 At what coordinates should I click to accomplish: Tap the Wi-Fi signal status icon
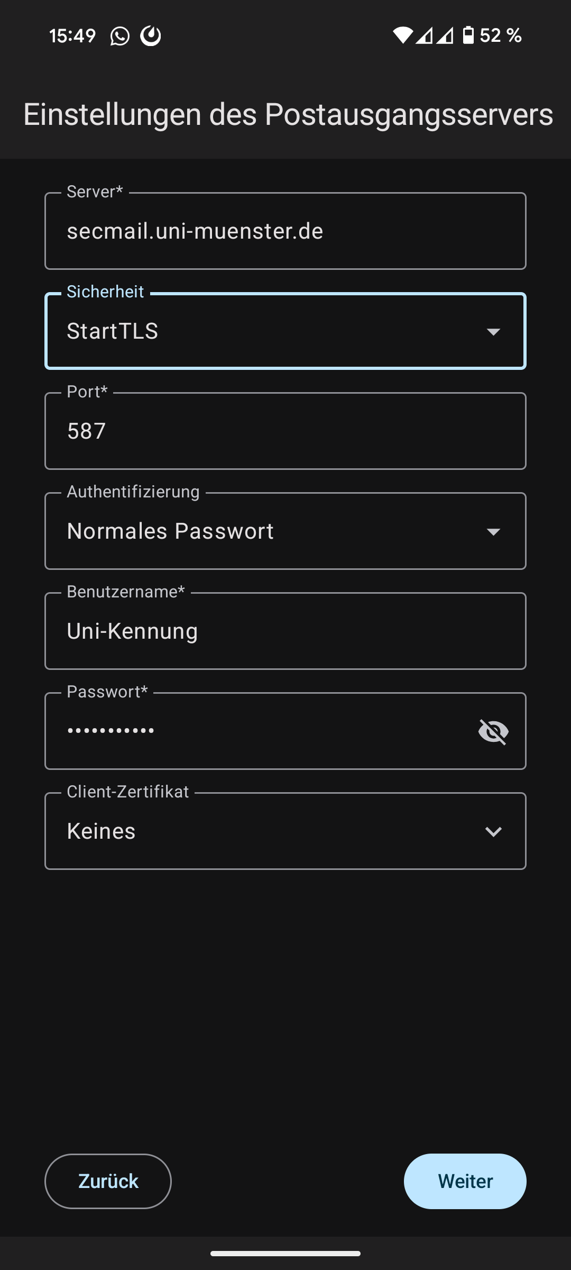[402, 35]
